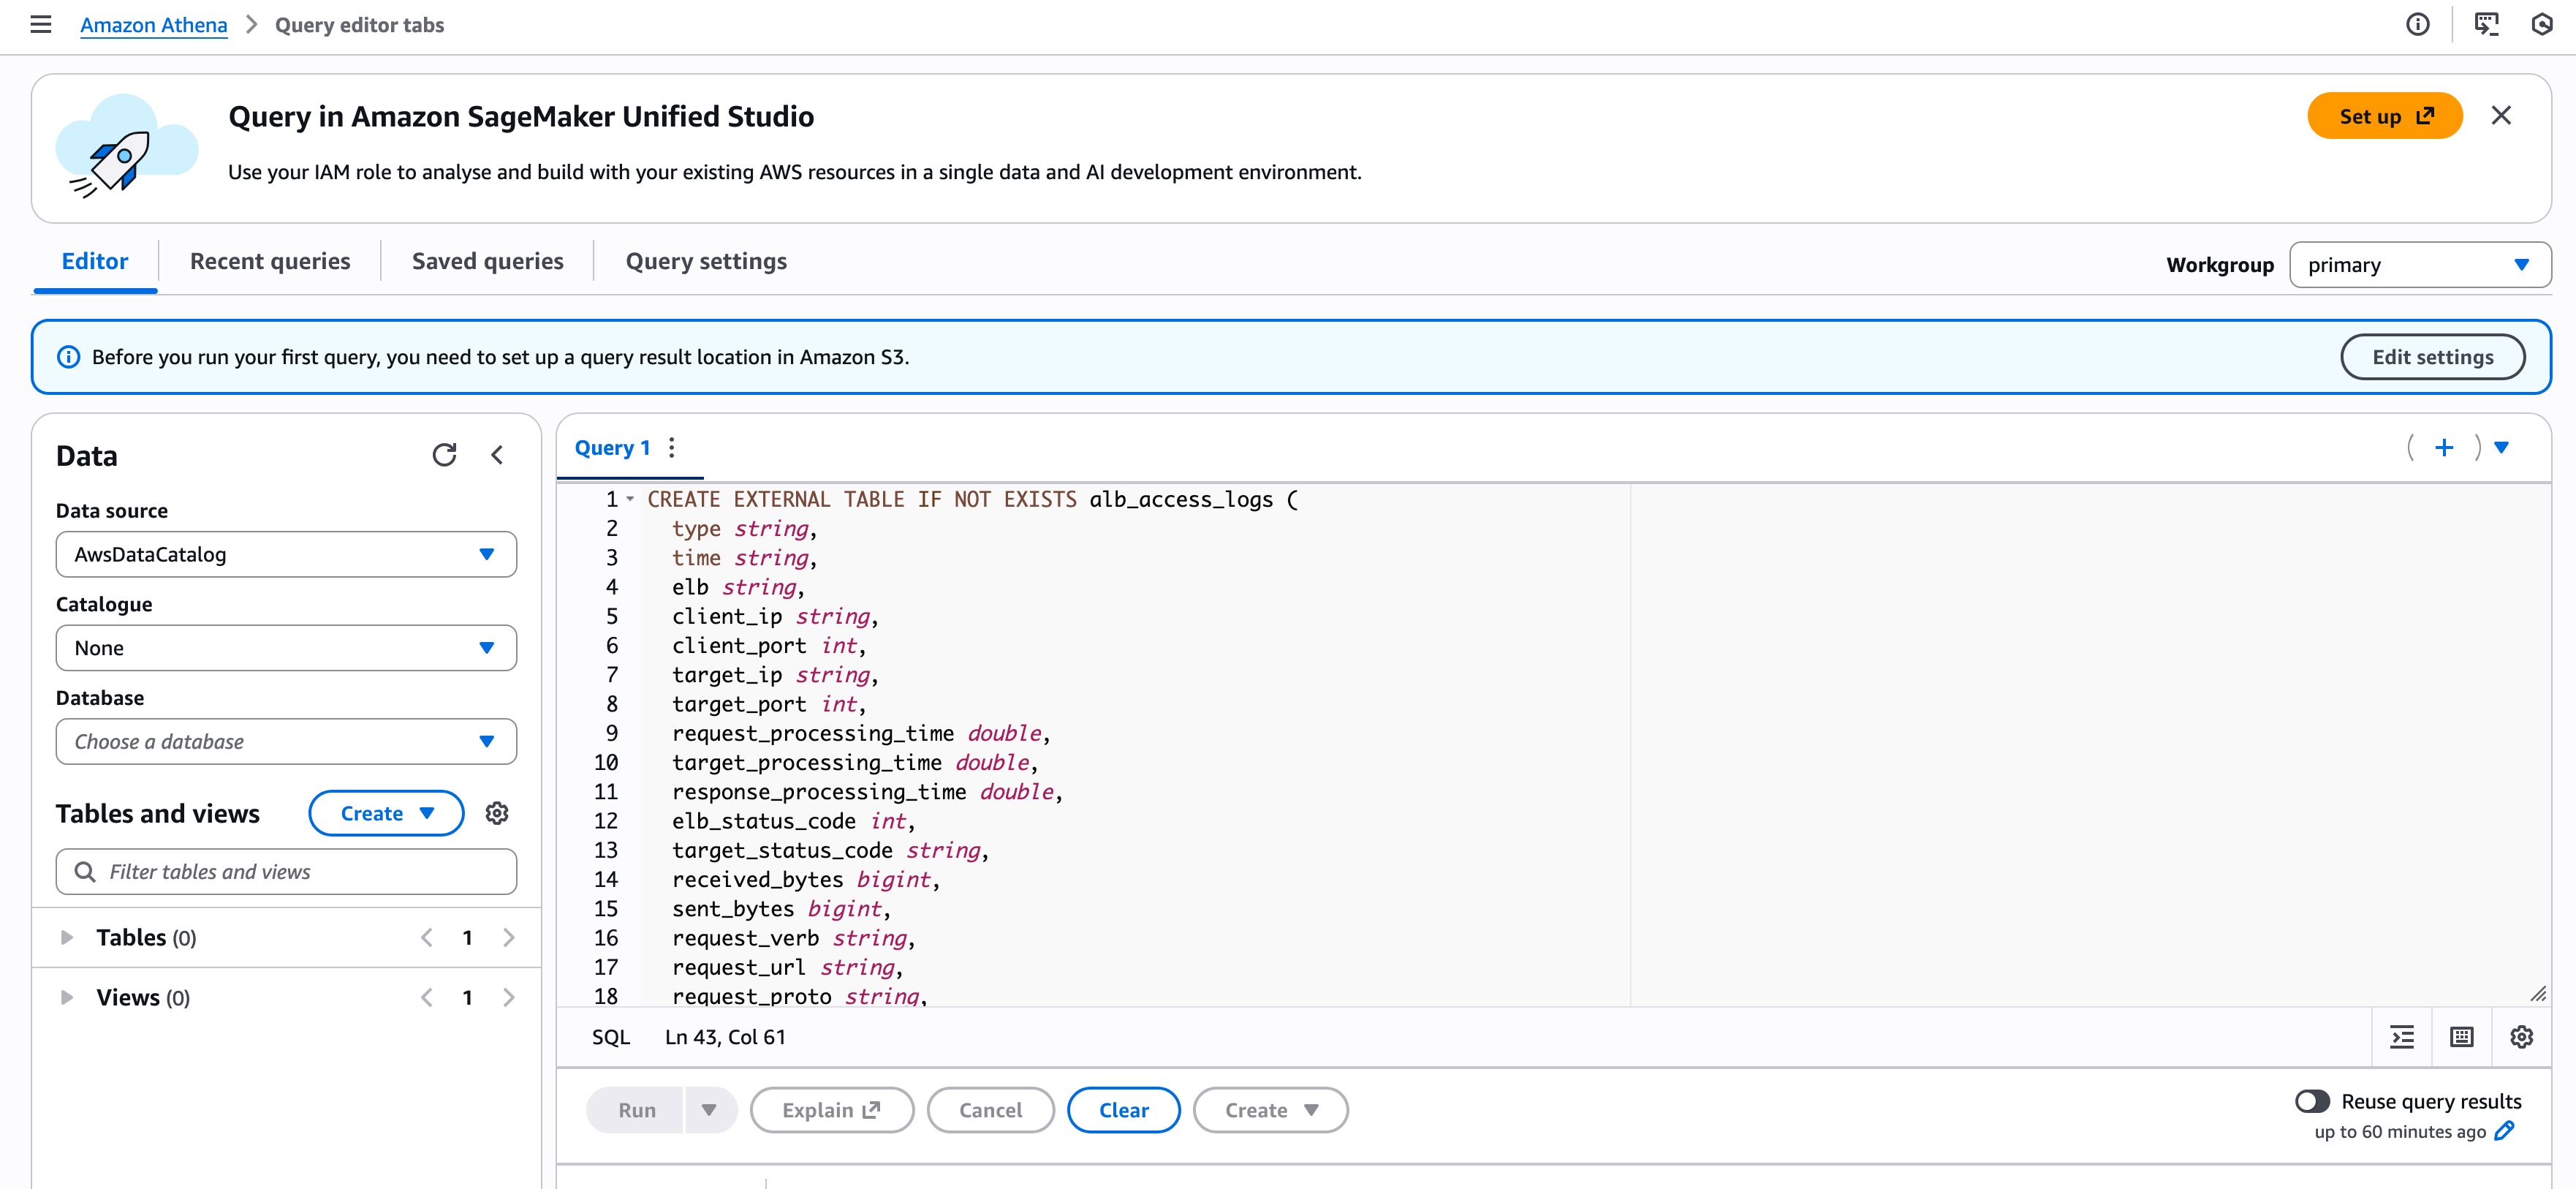Show editor keyboard shortcuts icon

[x=2462, y=1037]
